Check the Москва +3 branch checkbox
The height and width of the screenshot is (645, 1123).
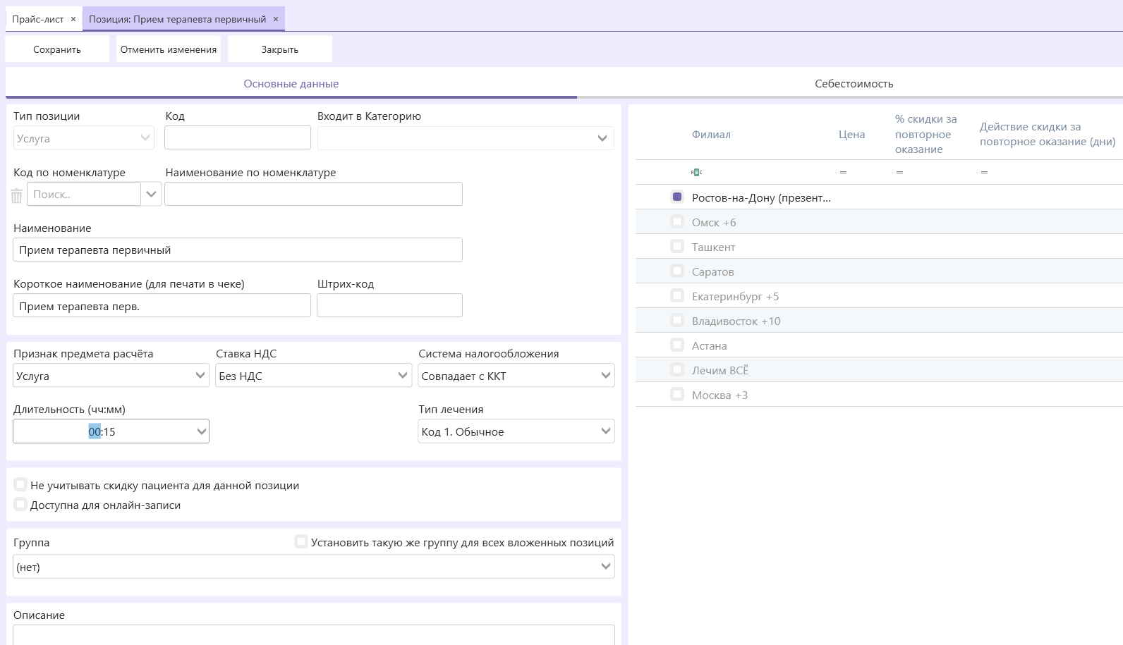677,394
